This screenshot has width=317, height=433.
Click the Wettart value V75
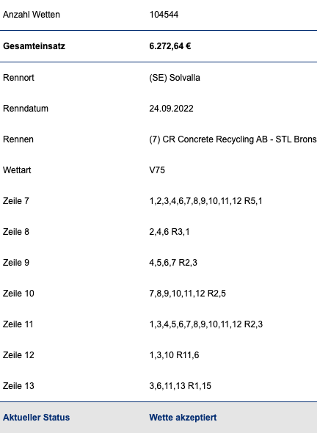tap(157, 170)
